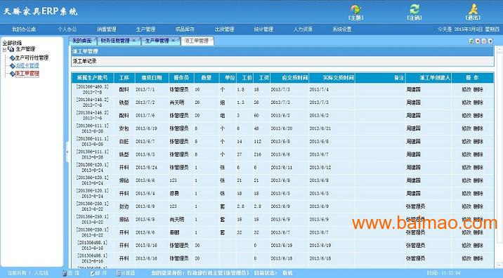Open 短信 messages in the status bar
503x278 pixels.
(x=70, y=273)
